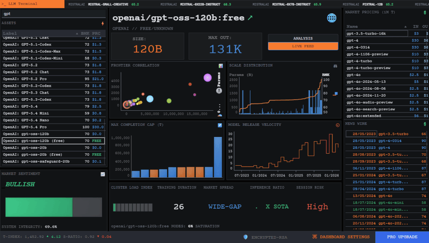Image resolution: width=429 pixels, height=243 pixels.
Task: Select gpt-4-0314 pricing row
Action: click(x=387, y=47)
